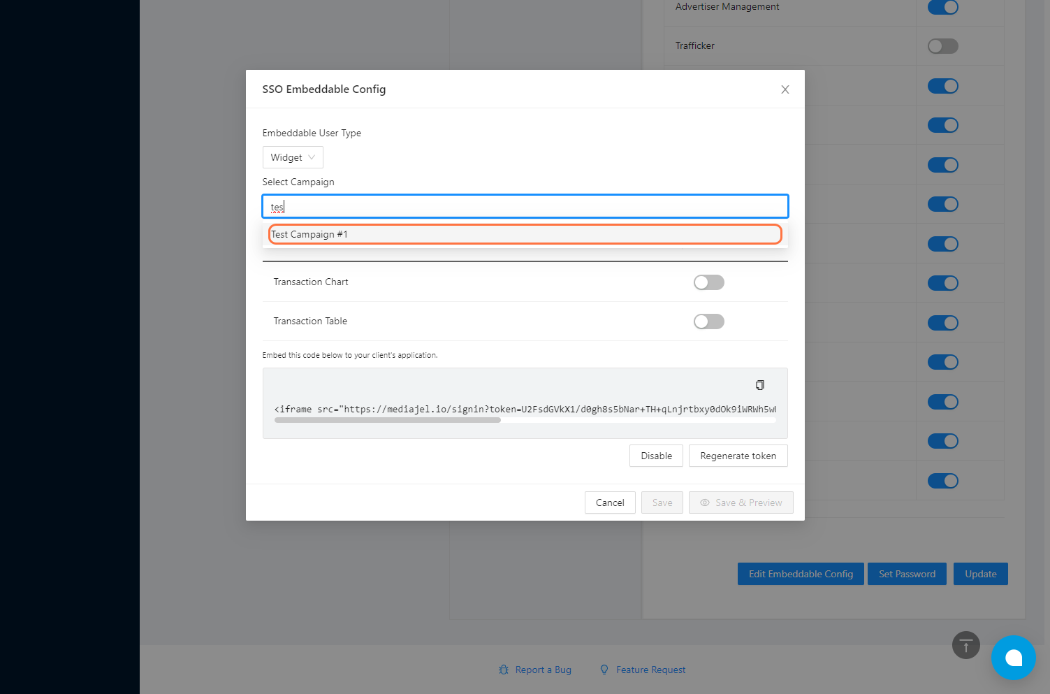1050x694 pixels.
Task: Open the Feature Request link
Action: pyautogui.click(x=650, y=670)
